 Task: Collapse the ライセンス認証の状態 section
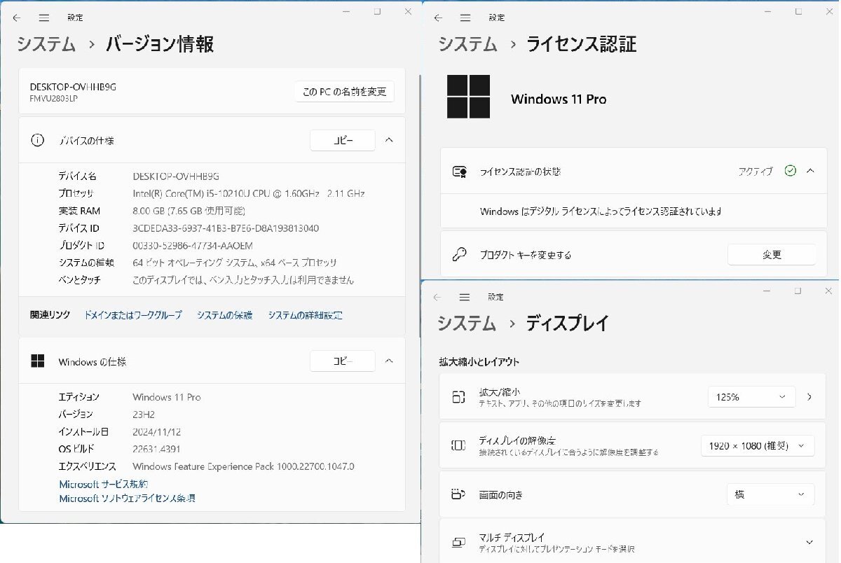pos(810,171)
